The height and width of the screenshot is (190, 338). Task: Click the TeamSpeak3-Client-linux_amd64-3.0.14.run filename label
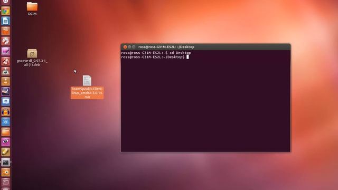click(87, 93)
